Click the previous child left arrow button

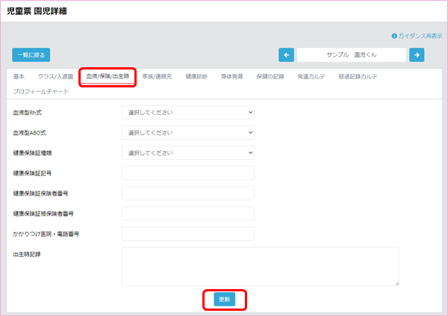286,55
